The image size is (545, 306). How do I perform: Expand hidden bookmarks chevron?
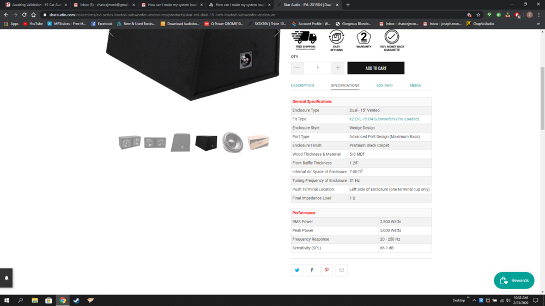(538, 24)
